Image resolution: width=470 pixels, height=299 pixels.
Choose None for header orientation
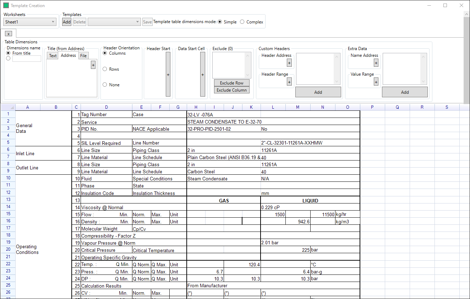click(x=105, y=85)
